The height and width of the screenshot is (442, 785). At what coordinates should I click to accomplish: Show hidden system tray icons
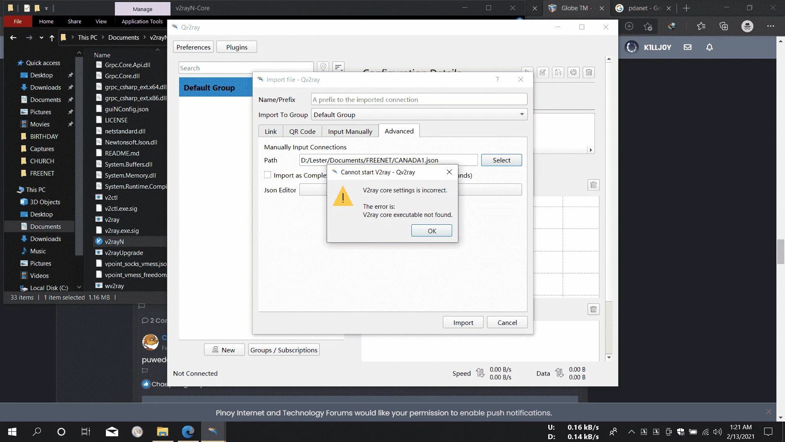pos(632,432)
